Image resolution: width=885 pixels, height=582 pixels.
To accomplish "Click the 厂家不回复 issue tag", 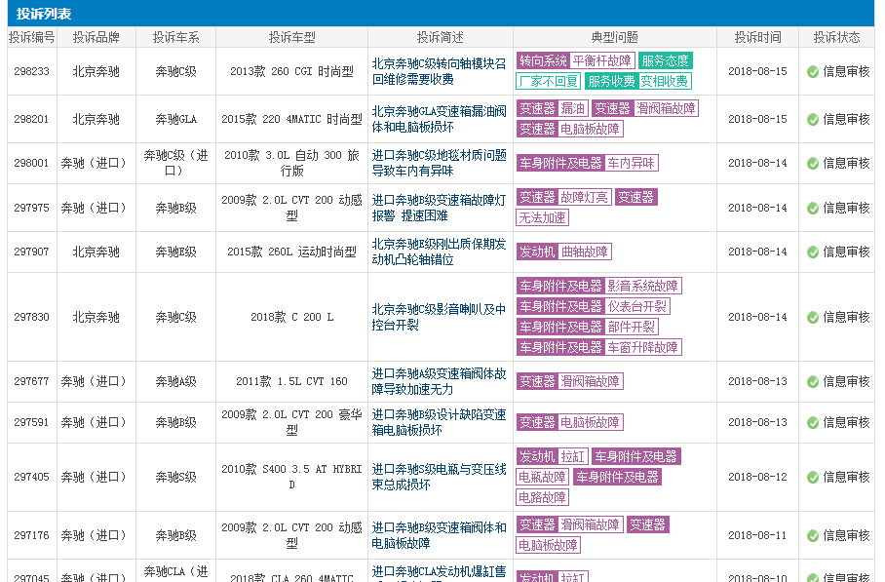I will tap(549, 81).
